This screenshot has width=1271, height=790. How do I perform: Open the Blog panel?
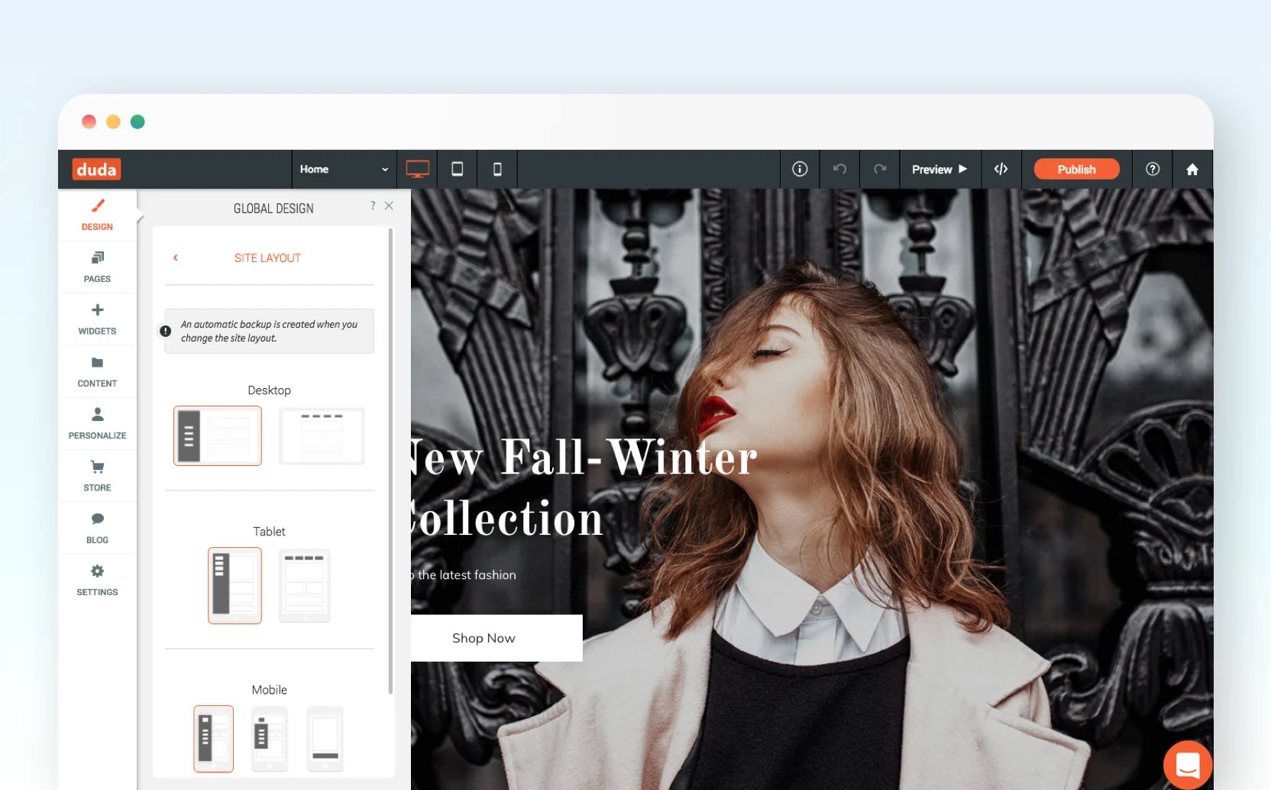pos(97,527)
